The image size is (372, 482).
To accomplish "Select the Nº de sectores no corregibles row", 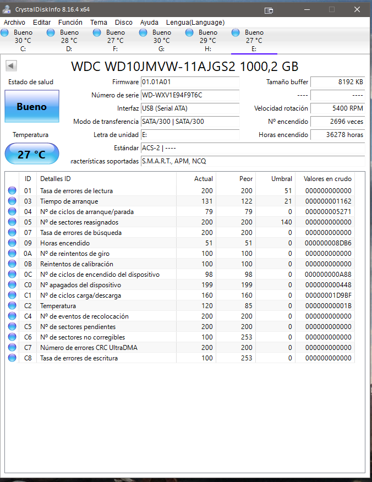I will [180, 337].
